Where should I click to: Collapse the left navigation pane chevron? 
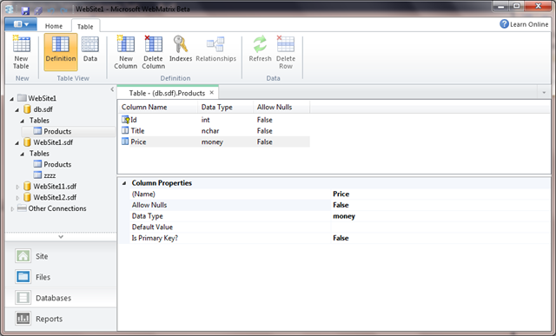[112, 89]
